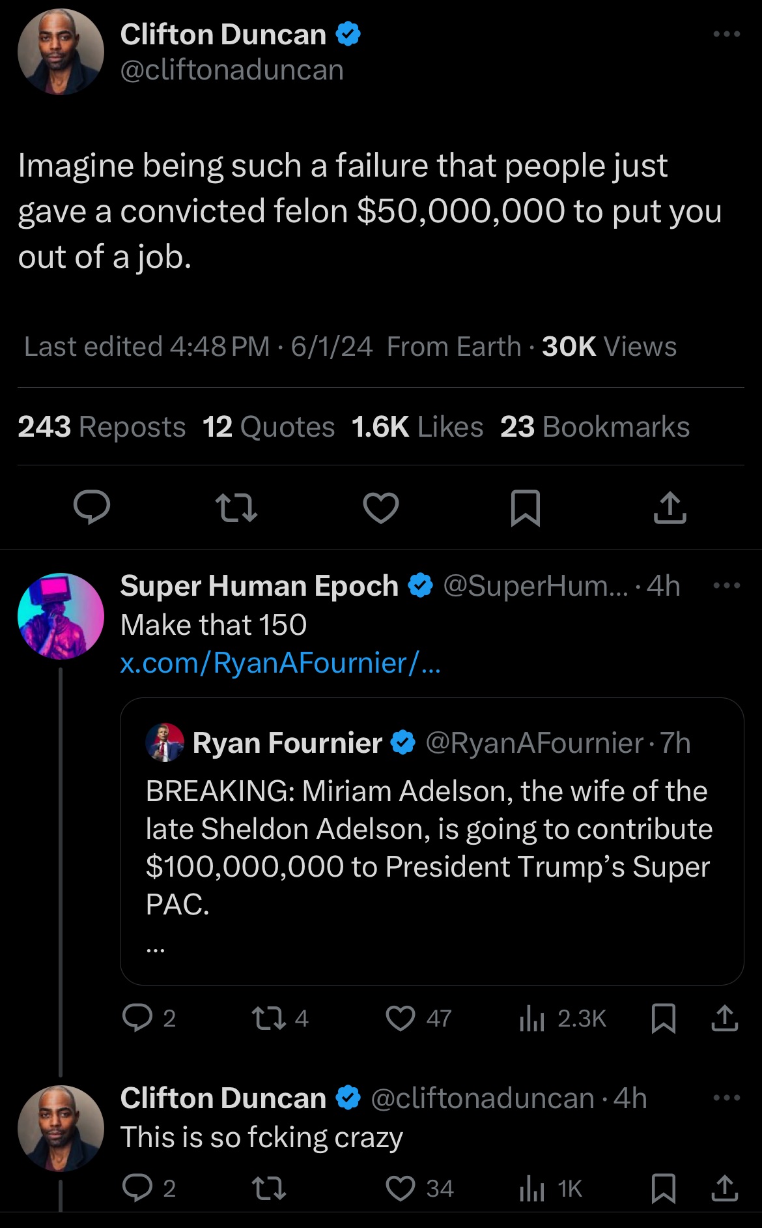Repost the main tweet
The width and height of the screenshot is (762, 1228).
236,508
